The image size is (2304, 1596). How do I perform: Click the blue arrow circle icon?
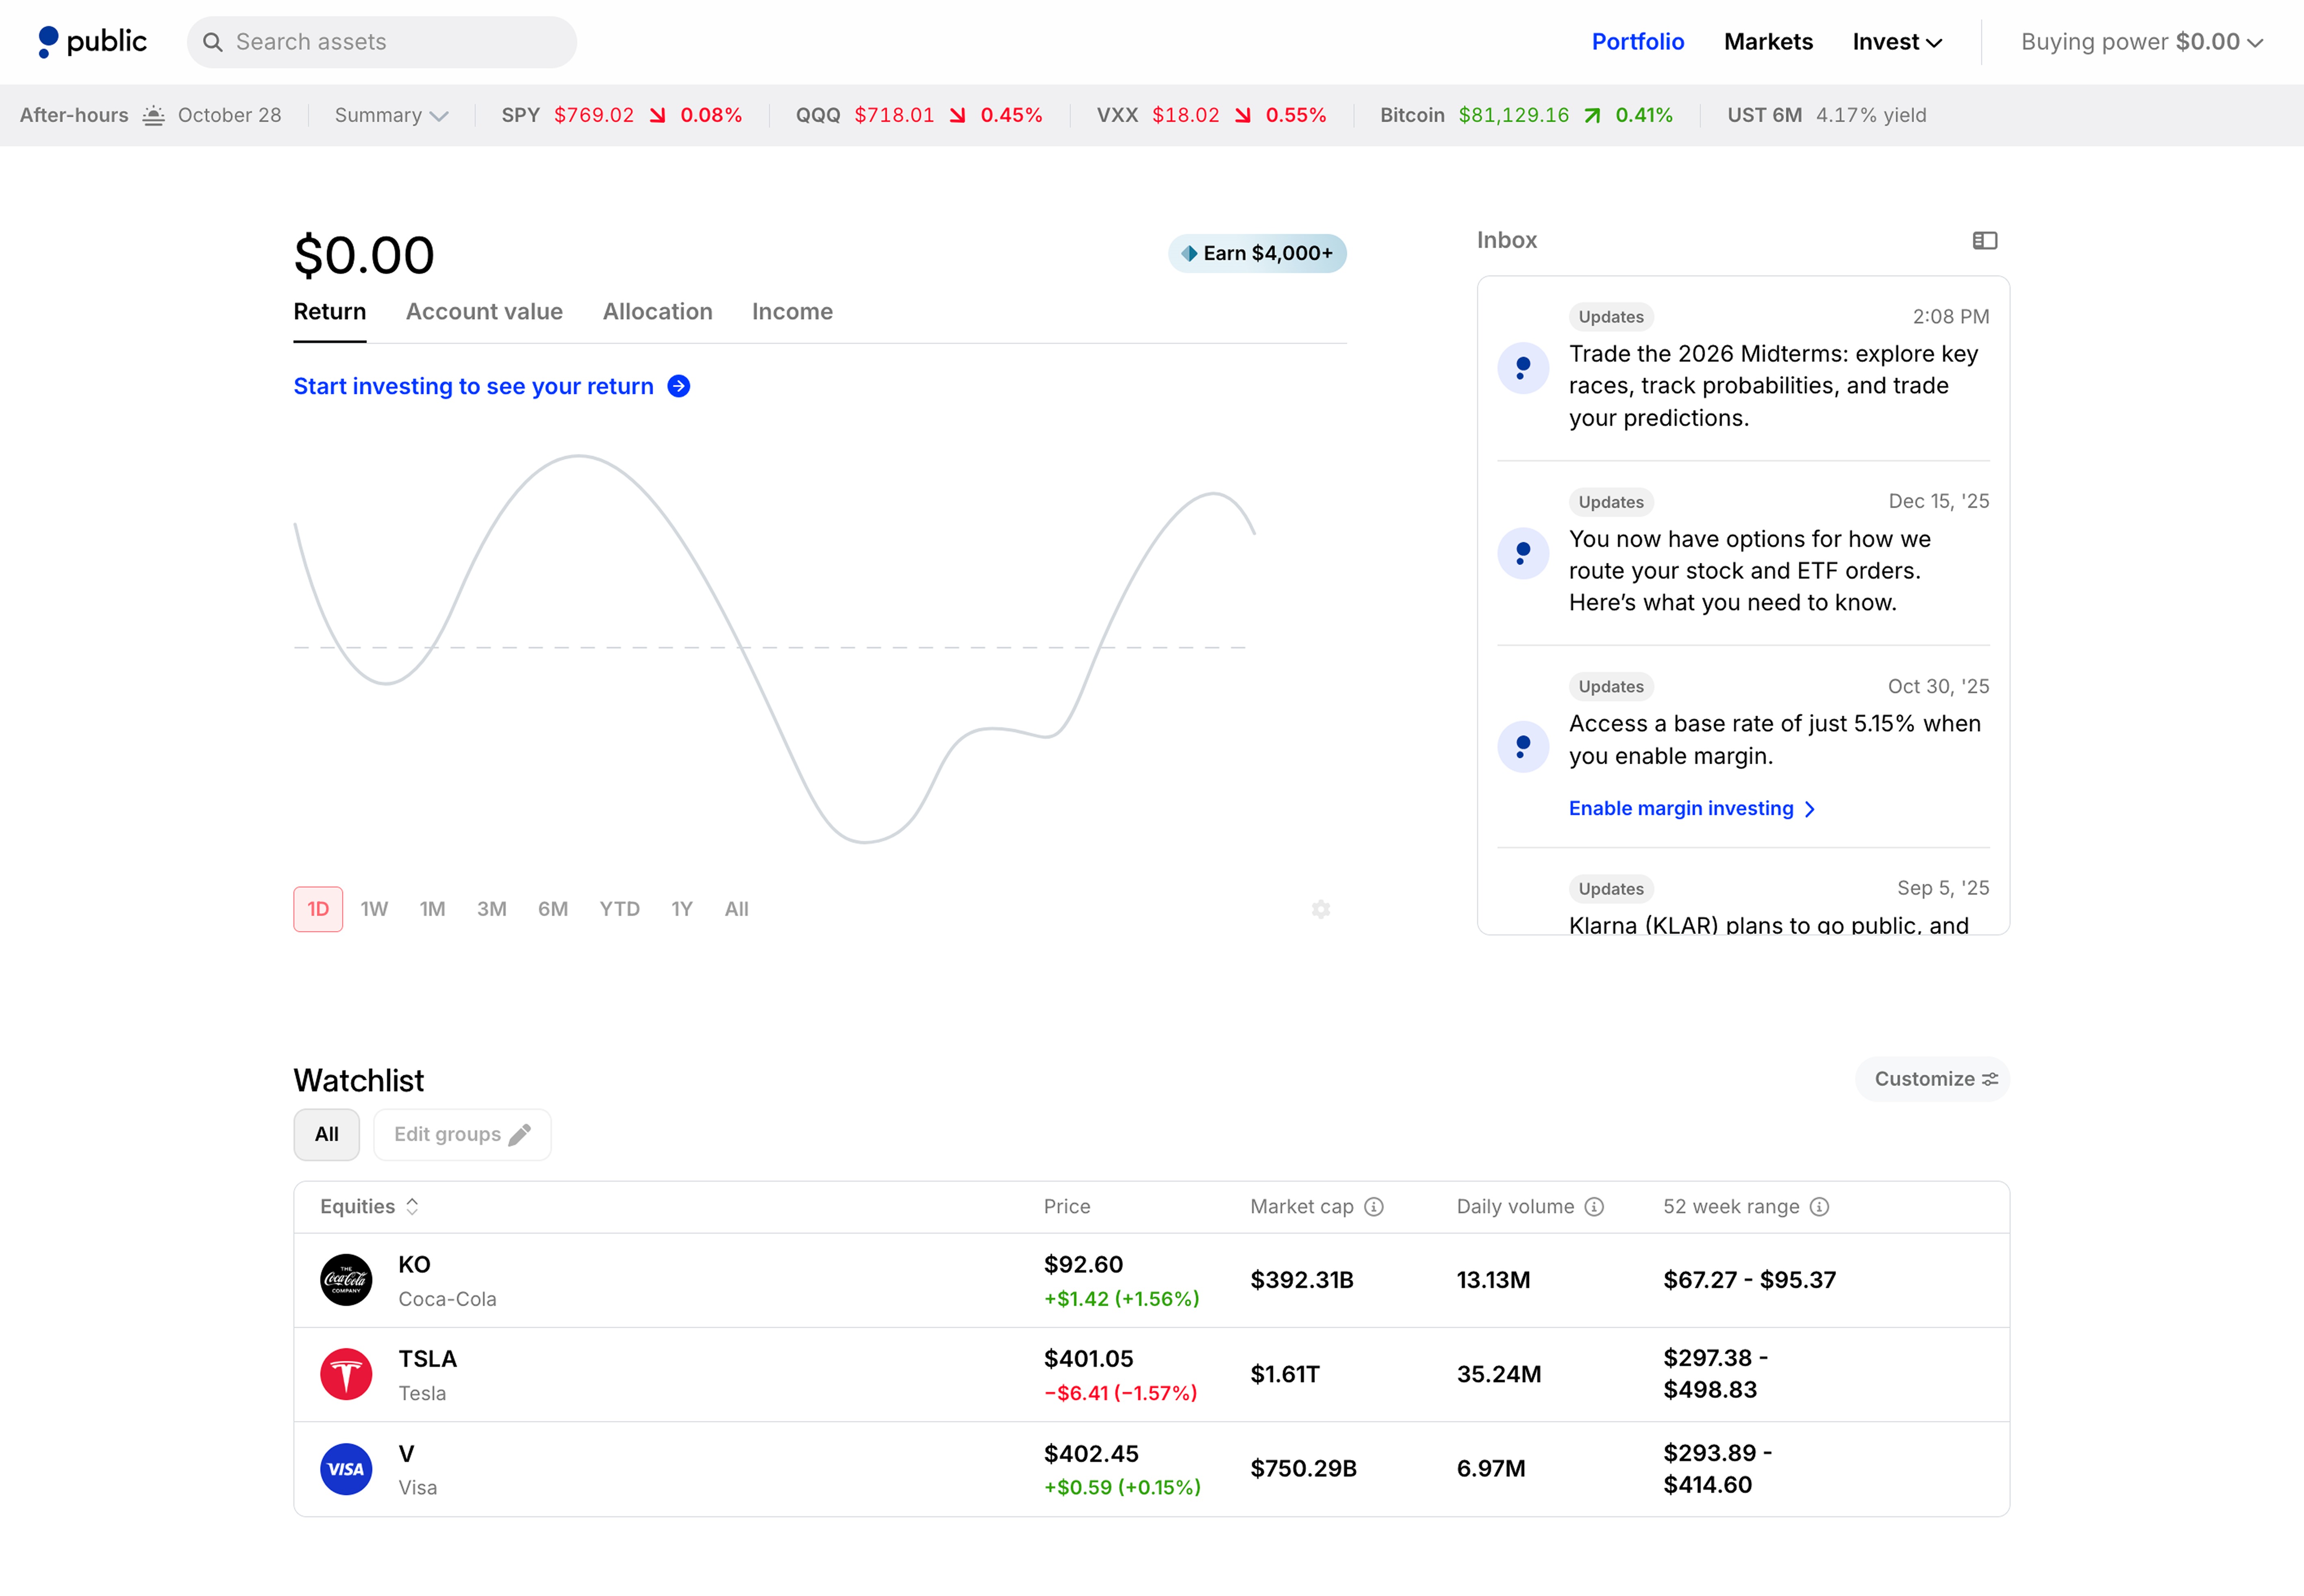point(678,386)
